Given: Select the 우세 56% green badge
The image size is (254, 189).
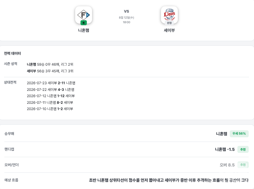Looking at the screenshot, I should point(239,134).
